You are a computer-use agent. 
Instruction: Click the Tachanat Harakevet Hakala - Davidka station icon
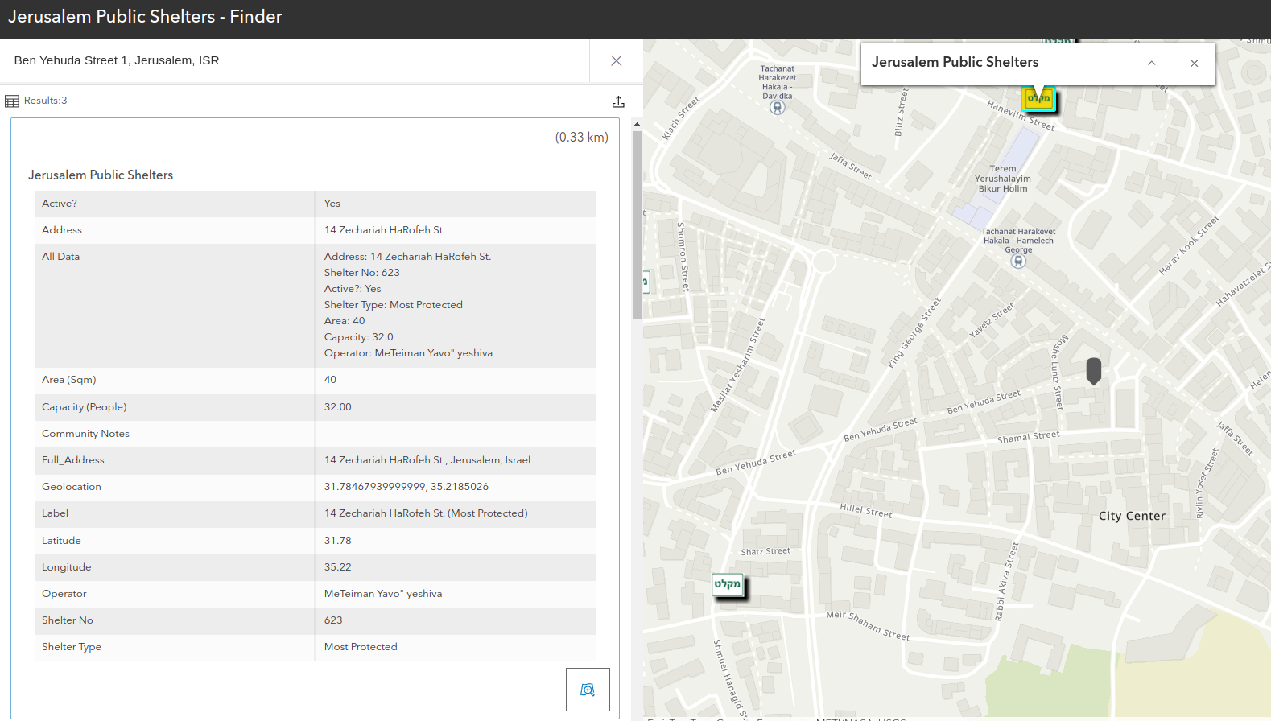coord(777,107)
